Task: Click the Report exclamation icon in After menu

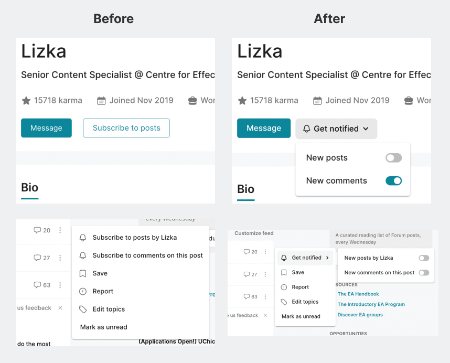Action: [x=284, y=287]
